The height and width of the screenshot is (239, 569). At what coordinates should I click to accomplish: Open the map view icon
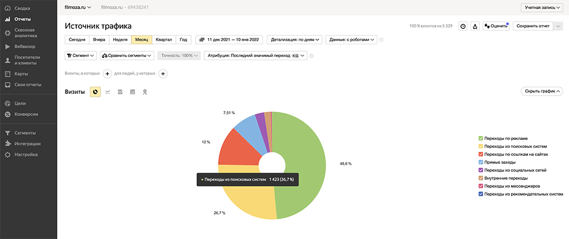pyautogui.click(x=145, y=92)
